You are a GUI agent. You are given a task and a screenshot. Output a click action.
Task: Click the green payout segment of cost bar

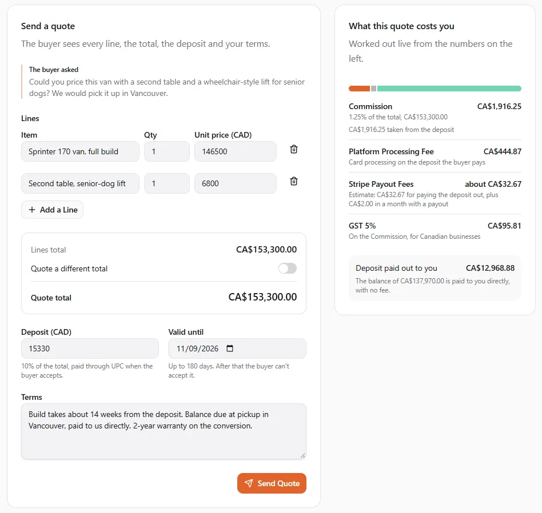(x=449, y=89)
